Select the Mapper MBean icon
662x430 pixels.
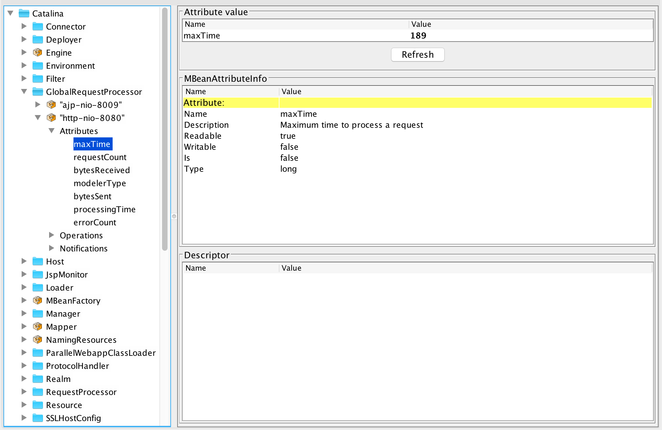point(38,327)
